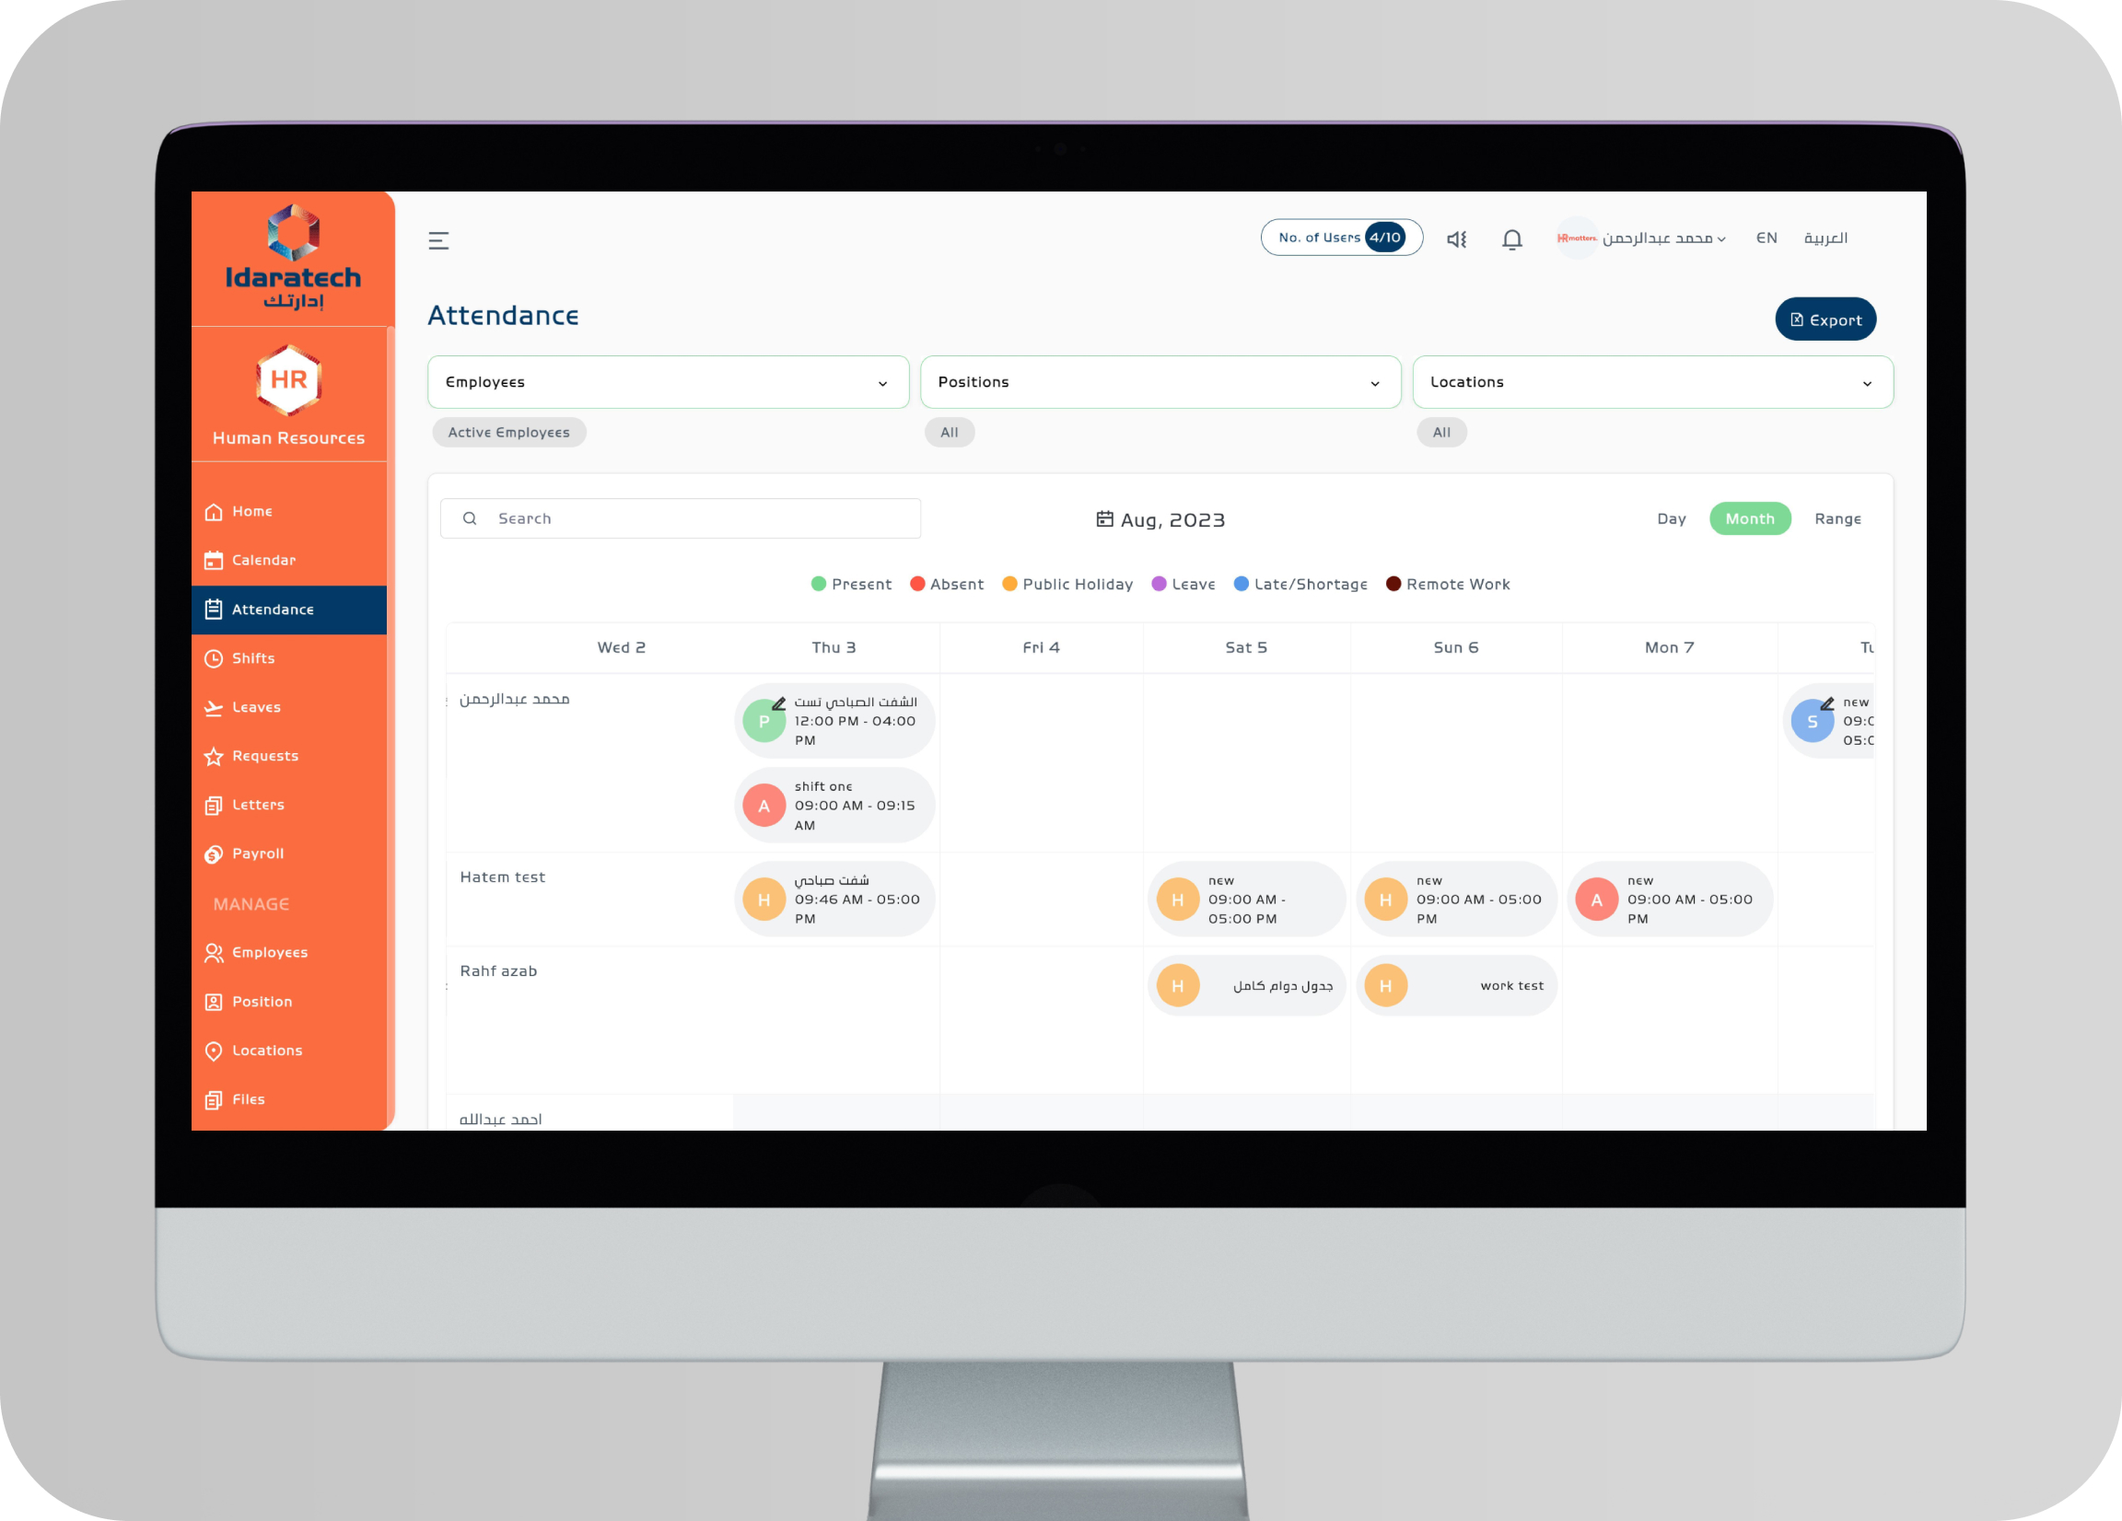Click the notification bell icon

[x=1511, y=238]
